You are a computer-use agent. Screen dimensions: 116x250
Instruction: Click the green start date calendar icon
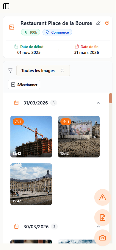pos(16,46)
